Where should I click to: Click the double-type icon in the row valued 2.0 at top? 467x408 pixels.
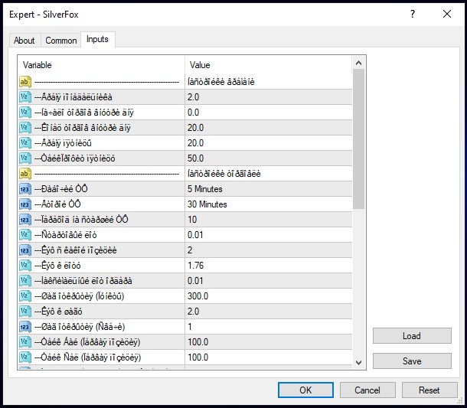pyautogui.click(x=25, y=97)
